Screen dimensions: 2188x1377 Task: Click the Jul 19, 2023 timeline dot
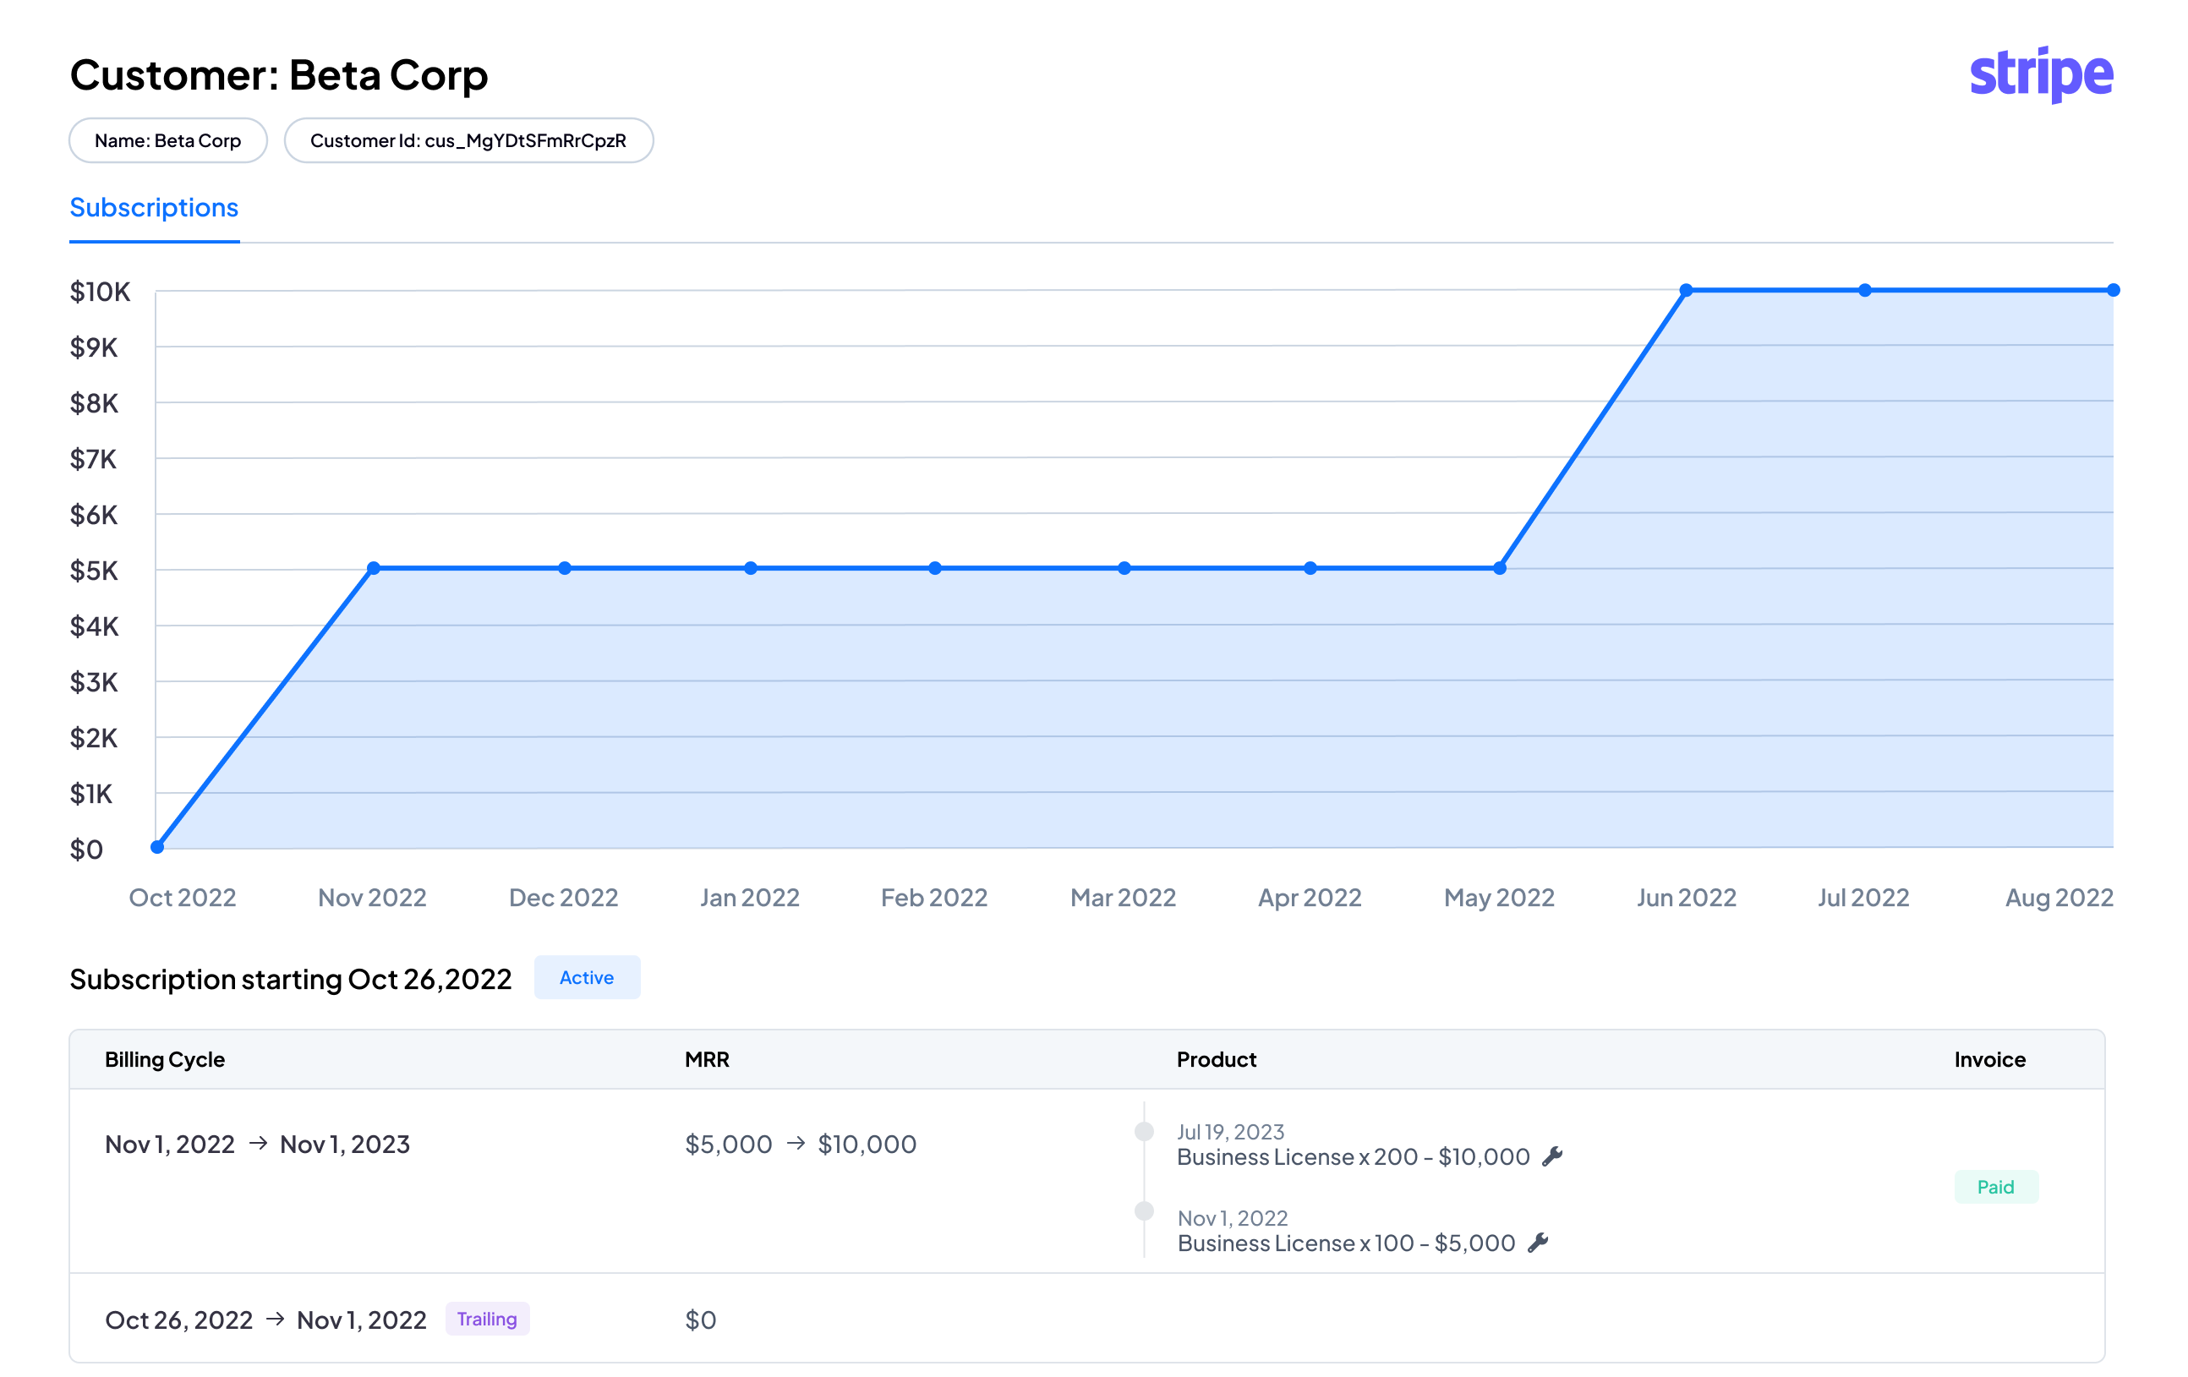(x=1144, y=1131)
